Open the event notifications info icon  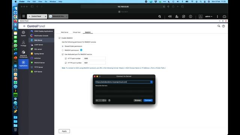(x=190, y=16)
